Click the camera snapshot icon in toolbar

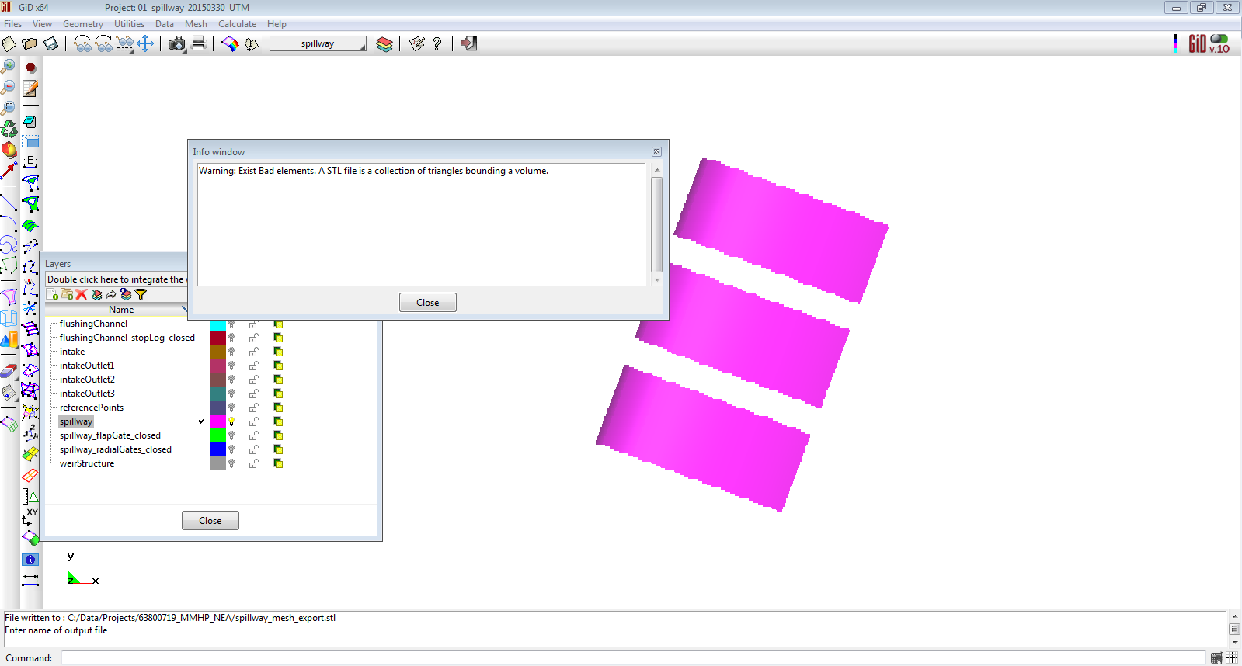tap(177, 43)
